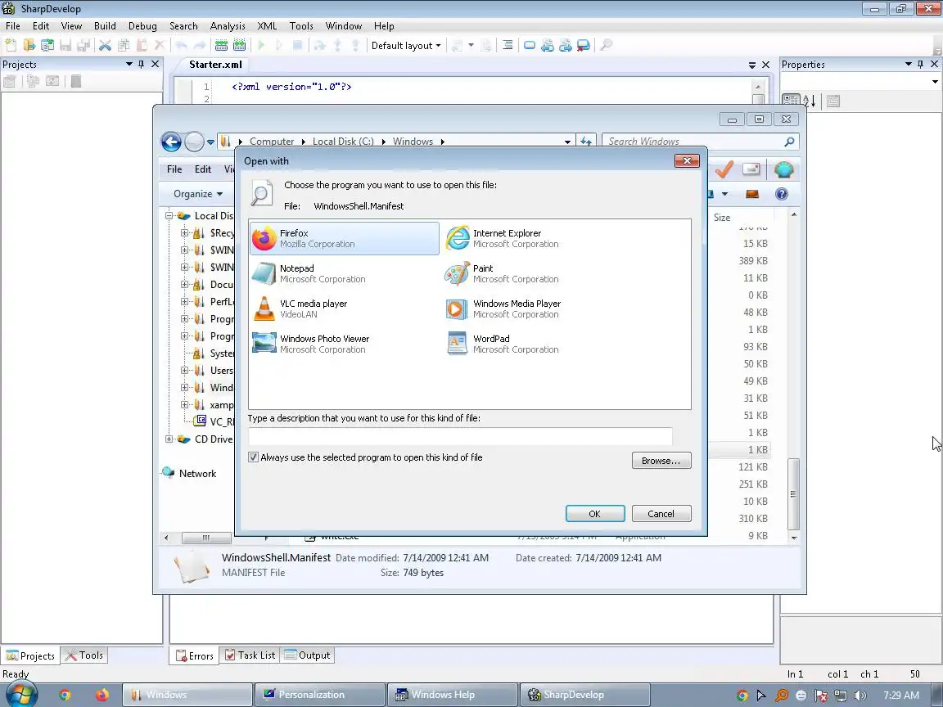This screenshot has width=943, height=707.
Task: Click the Explorer file list vertical scrollbar thumb
Action: 794,494
